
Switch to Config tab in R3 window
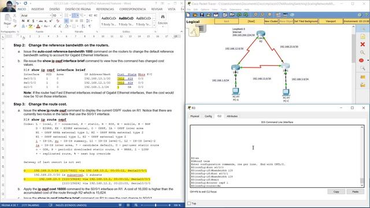[208, 116]
